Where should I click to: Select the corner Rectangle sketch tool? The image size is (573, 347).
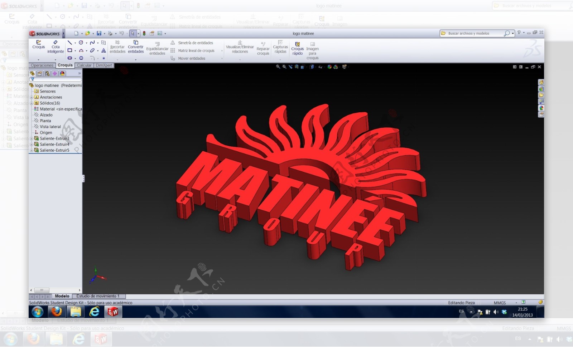pos(70,50)
